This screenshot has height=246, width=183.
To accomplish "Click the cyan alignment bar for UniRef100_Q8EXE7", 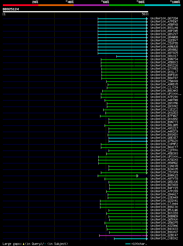I will [128, 138].
